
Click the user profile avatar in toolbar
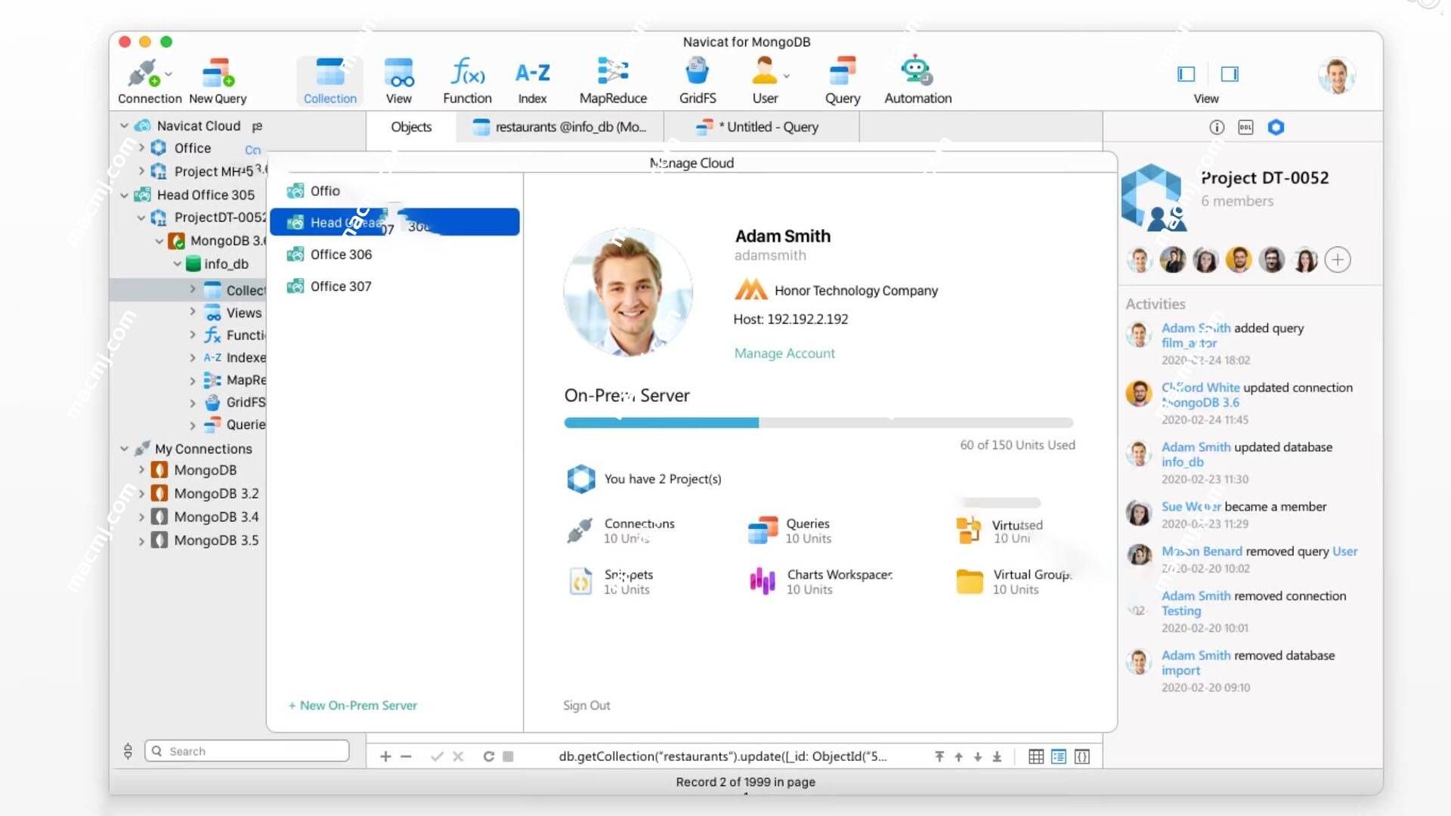pyautogui.click(x=1336, y=76)
